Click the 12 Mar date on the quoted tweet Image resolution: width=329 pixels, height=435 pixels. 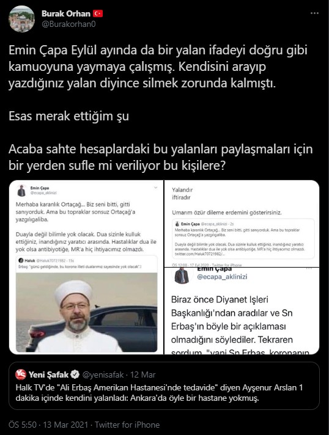(142, 375)
